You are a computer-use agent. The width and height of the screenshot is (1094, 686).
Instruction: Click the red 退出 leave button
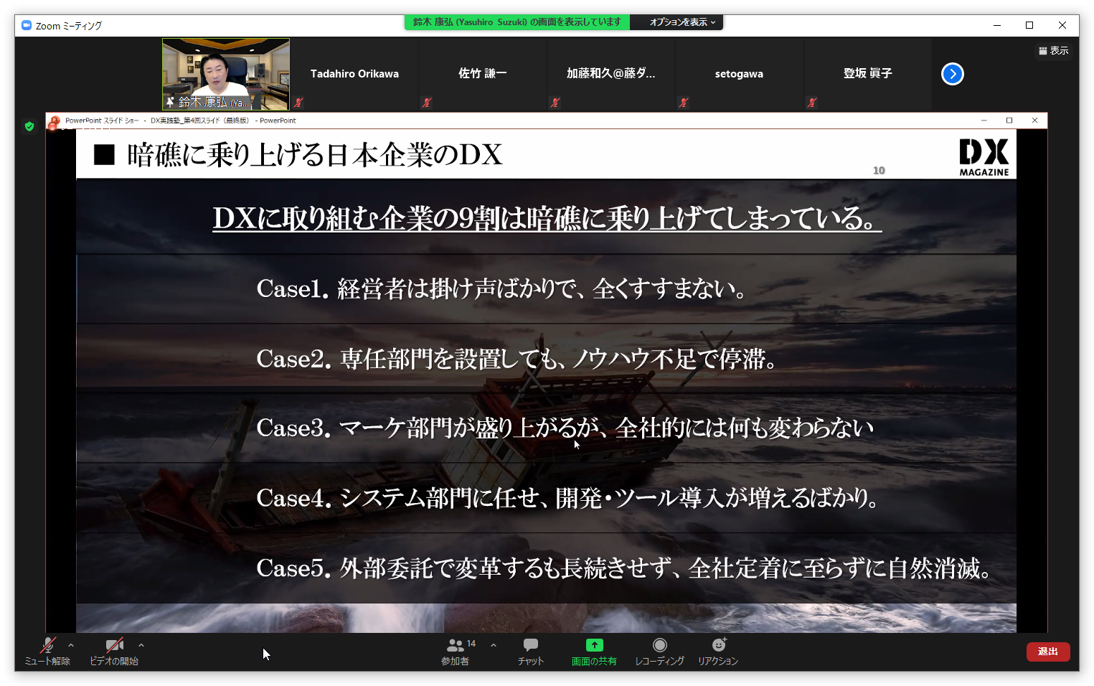click(x=1047, y=652)
